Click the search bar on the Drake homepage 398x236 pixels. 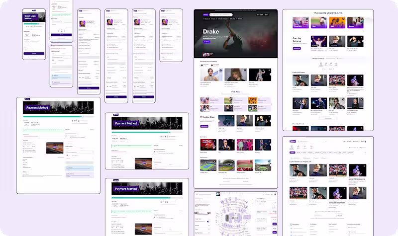(221, 15)
